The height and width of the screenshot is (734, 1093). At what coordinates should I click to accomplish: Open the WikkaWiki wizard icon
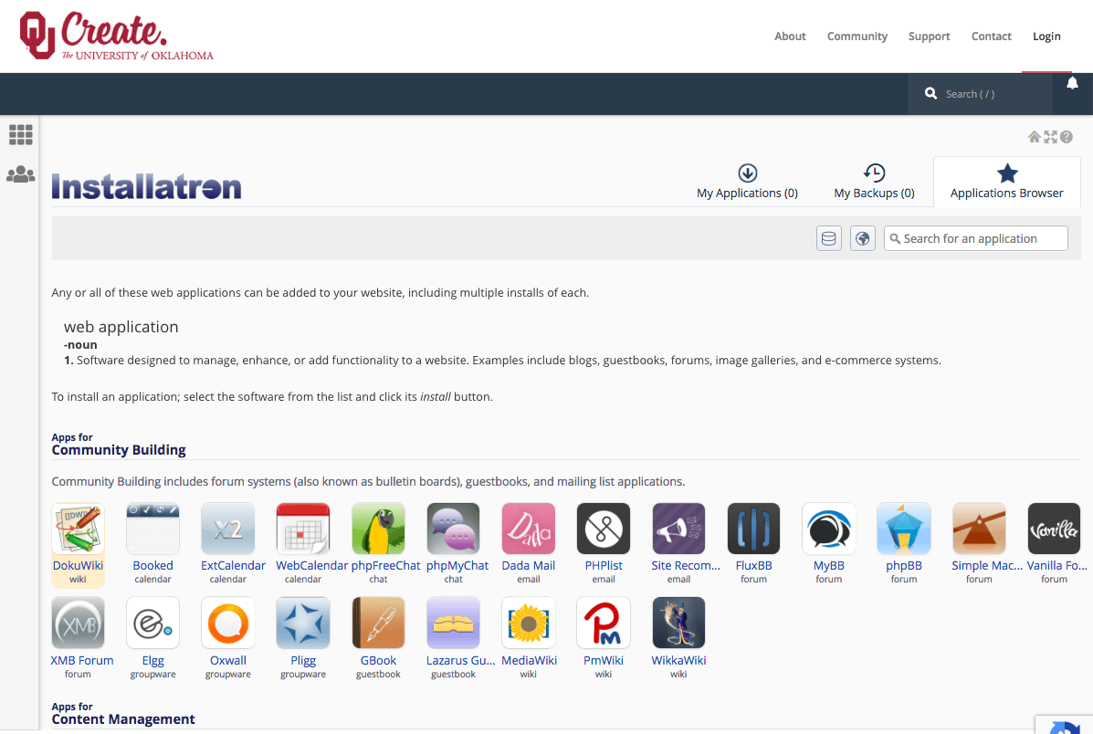click(x=679, y=624)
